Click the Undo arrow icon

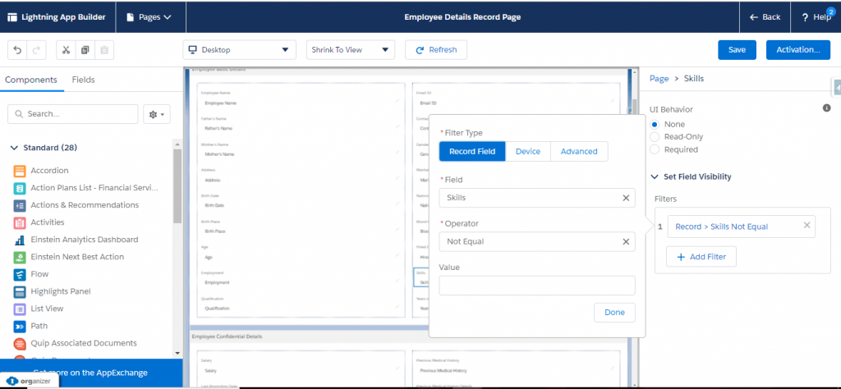pyautogui.click(x=17, y=50)
